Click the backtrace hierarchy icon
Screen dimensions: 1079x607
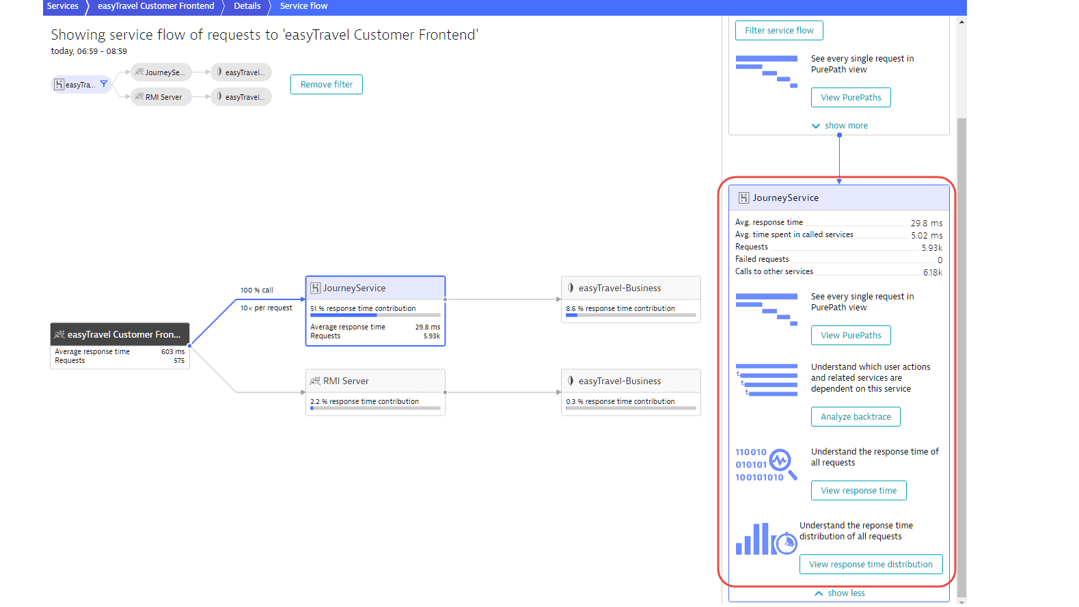click(x=767, y=380)
